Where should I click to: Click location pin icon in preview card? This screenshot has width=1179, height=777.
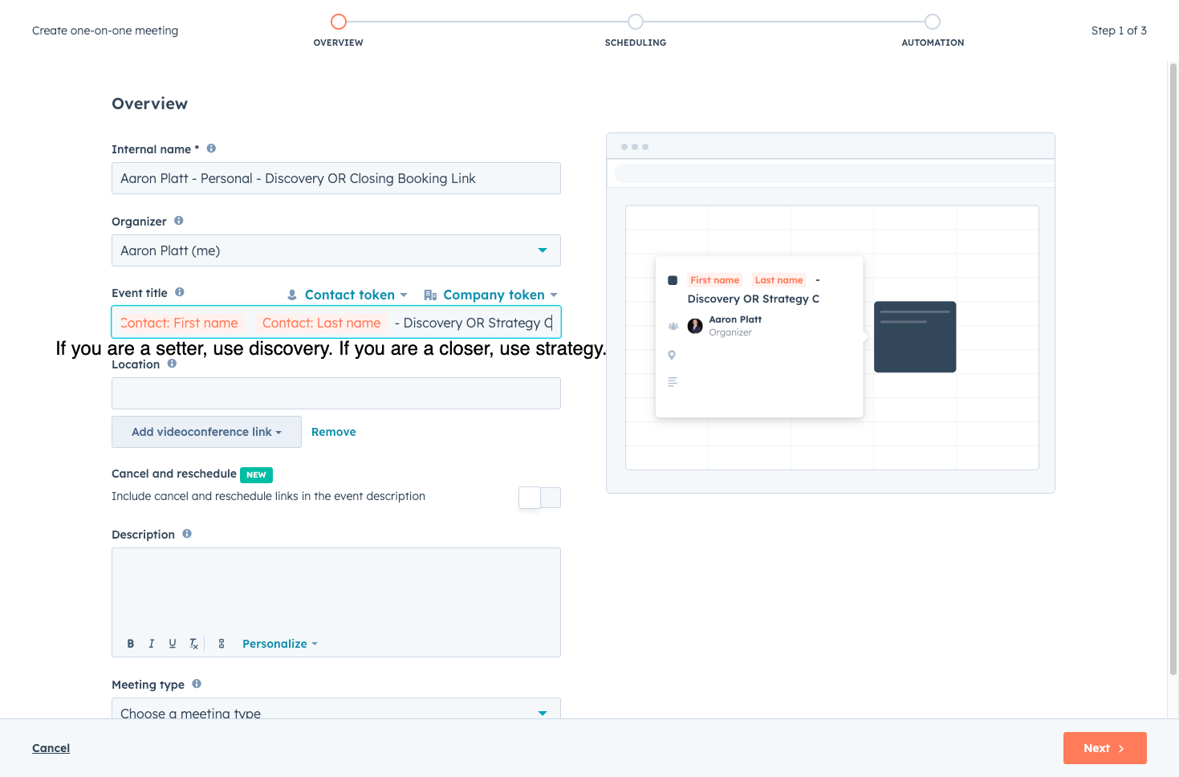tap(672, 355)
